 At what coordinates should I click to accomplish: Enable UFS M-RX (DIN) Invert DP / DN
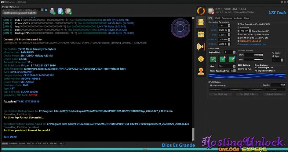tap(239, 38)
